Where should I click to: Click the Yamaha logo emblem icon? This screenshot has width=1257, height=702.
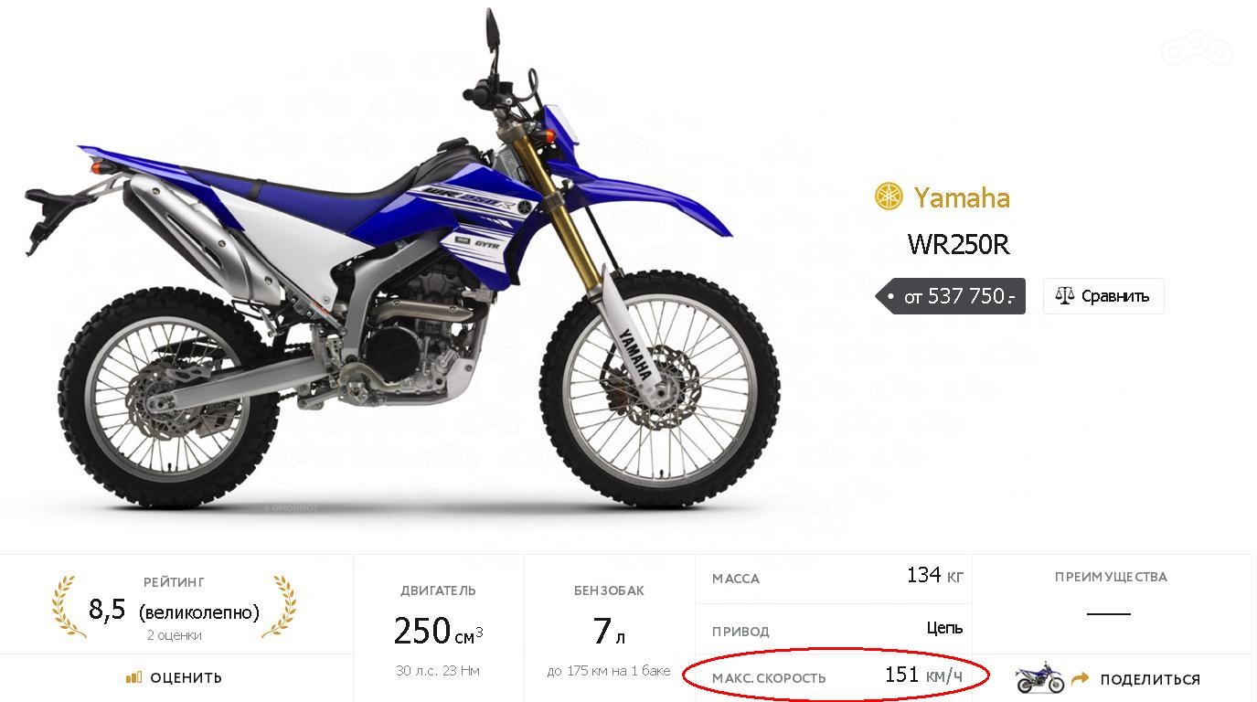point(889,197)
